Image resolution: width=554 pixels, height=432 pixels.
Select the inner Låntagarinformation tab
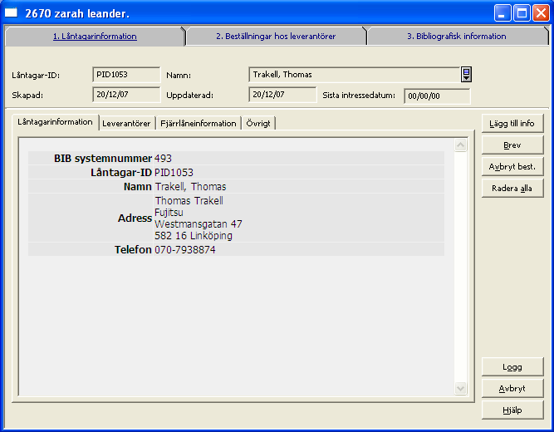(55, 122)
